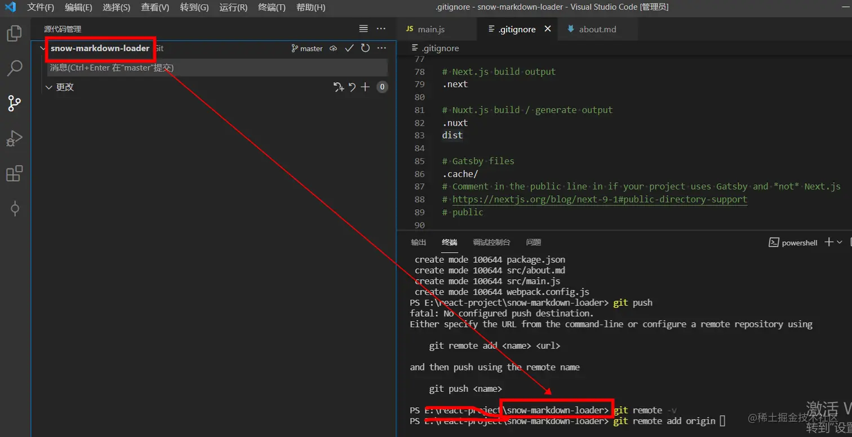Create a new terminal with plus icon

(x=828, y=242)
